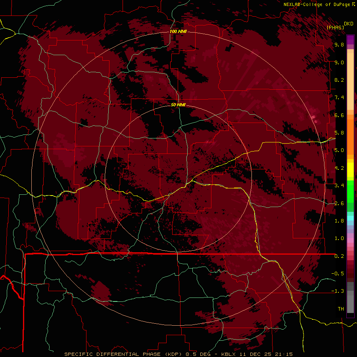
Task: Click the TH threshold label on legend
Action: (x=341, y=309)
